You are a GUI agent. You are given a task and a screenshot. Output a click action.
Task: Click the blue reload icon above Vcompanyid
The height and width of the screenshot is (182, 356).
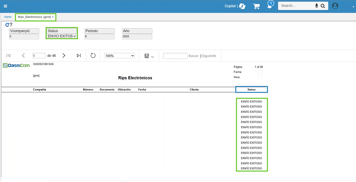click(7, 25)
